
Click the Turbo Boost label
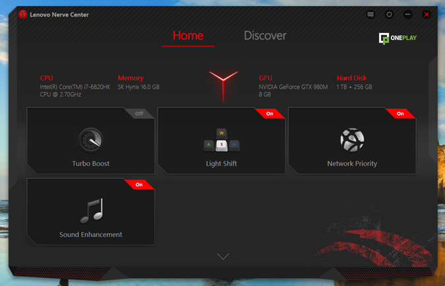tap(91, 164)
